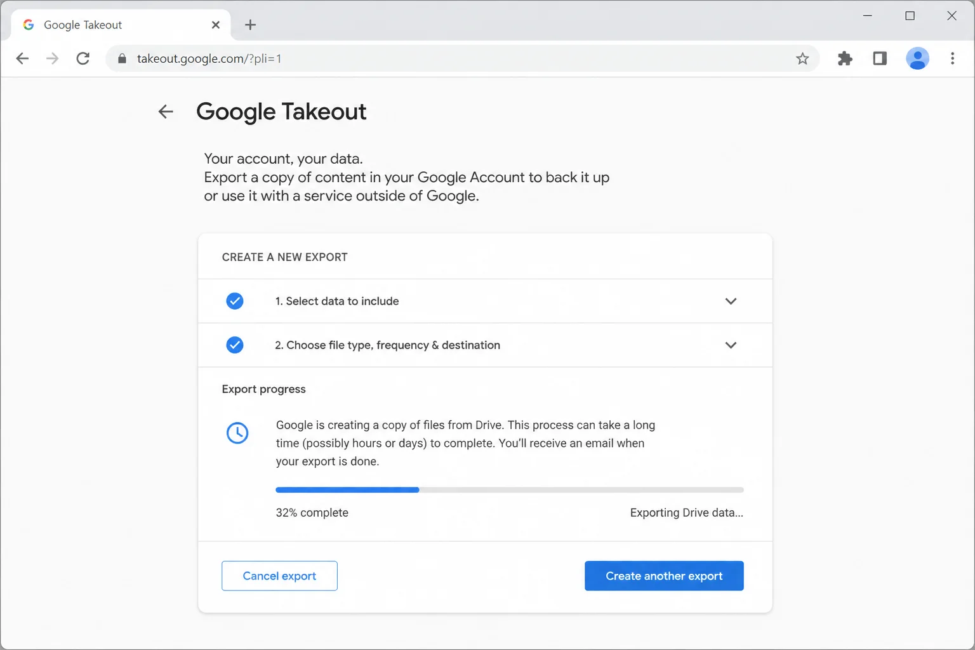Screen dimensions: 975x650
Task: Click the checkmark icon for step 2
Action: pos(235,345)
